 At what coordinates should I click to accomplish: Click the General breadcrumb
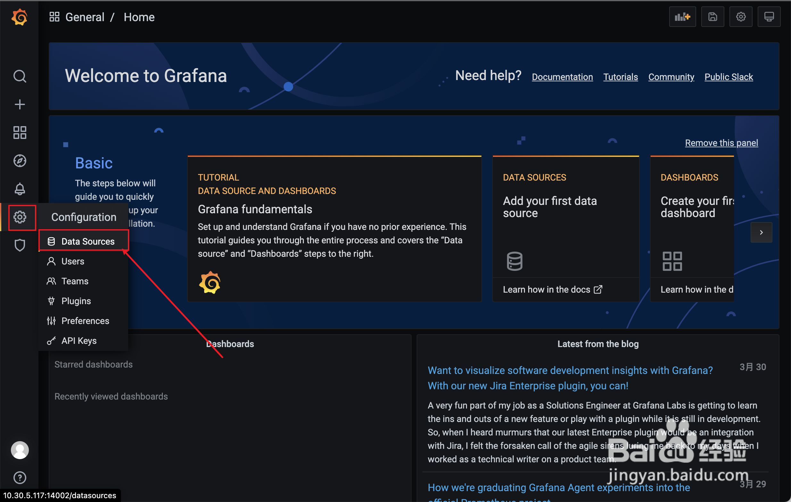click(85, 17)
